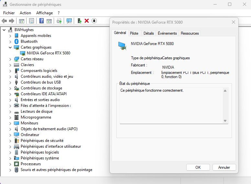Click the update driver toolbar icon
This screenshot has height=184, width=251.
pos(59,21)
